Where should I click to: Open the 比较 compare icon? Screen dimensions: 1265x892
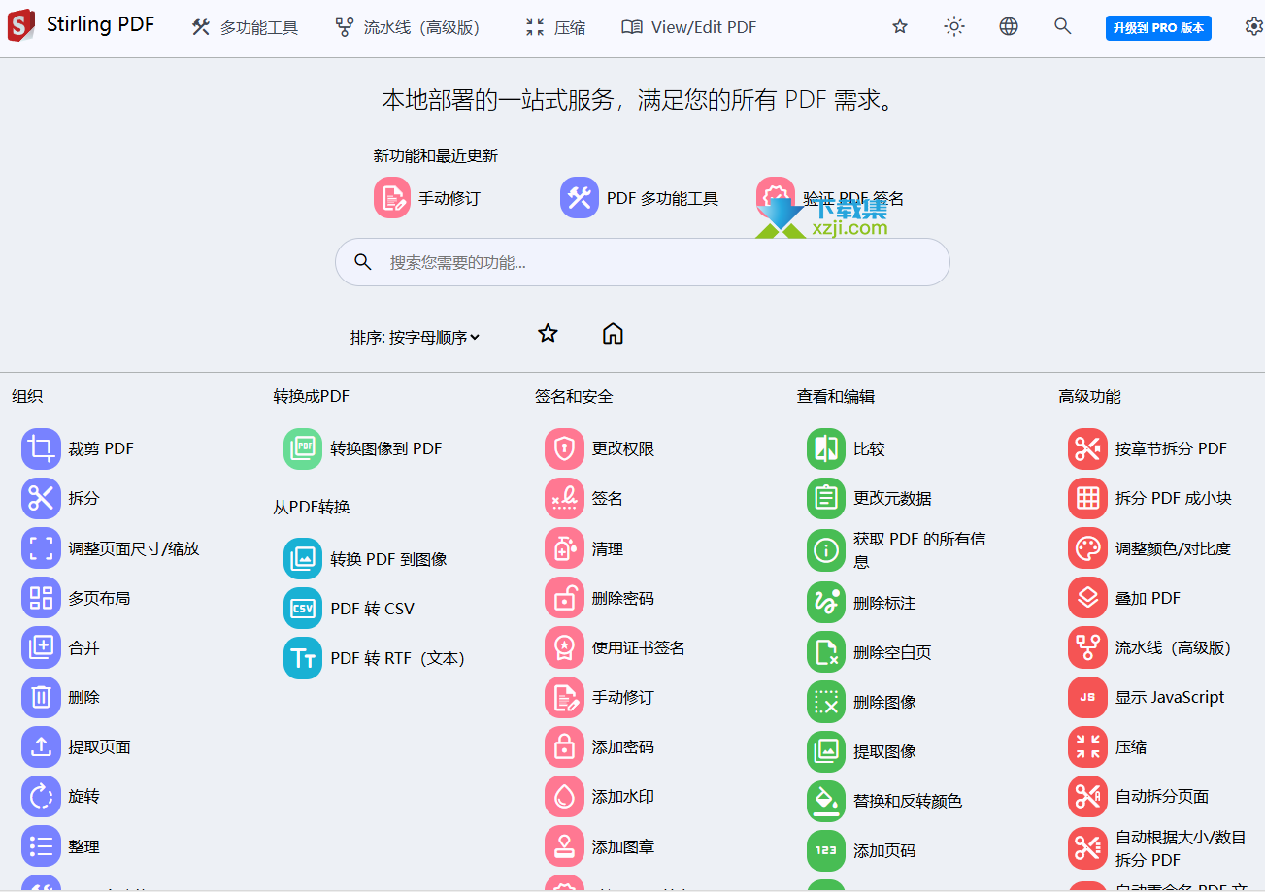[826, 448]
